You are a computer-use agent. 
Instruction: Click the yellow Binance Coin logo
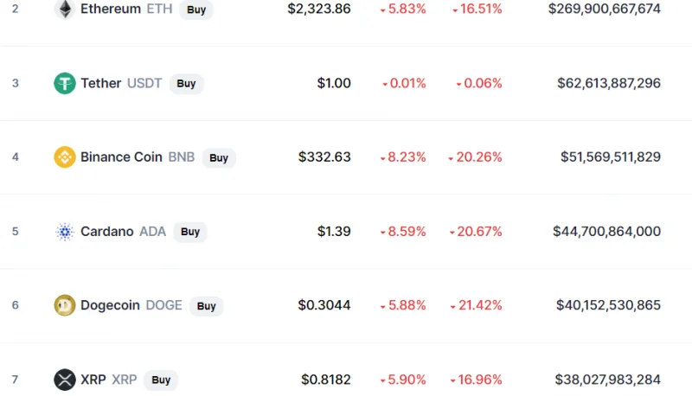click(65, 157)
